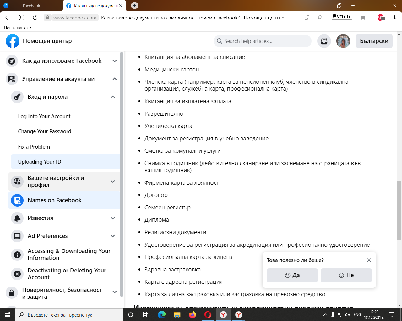This screenshot has width=402, height=321.
Task: Close the 'Това полезно ли беше?' popup
Action: (369, 260)
